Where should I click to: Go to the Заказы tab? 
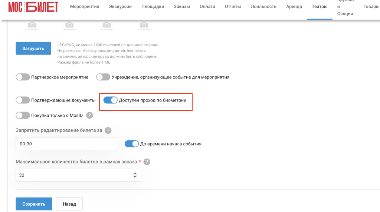tap(182, 7)
